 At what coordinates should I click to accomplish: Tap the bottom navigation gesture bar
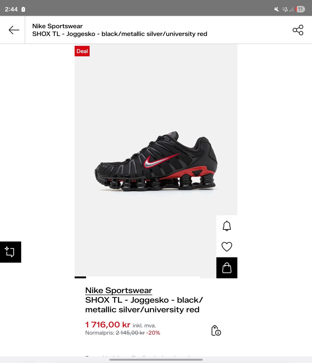(156, 359)
